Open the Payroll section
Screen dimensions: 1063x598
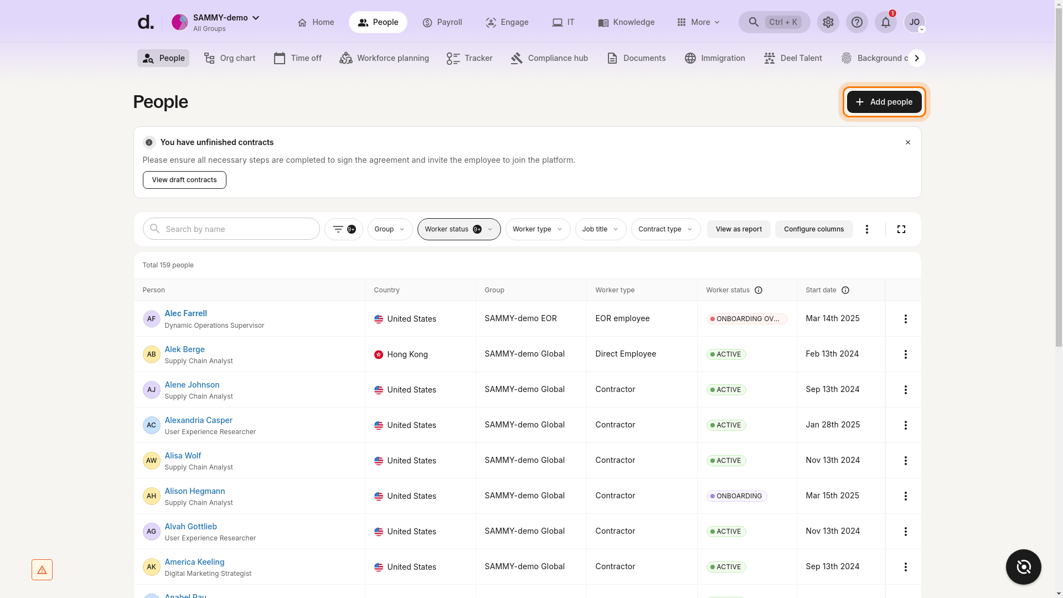(x=442, y=22)
